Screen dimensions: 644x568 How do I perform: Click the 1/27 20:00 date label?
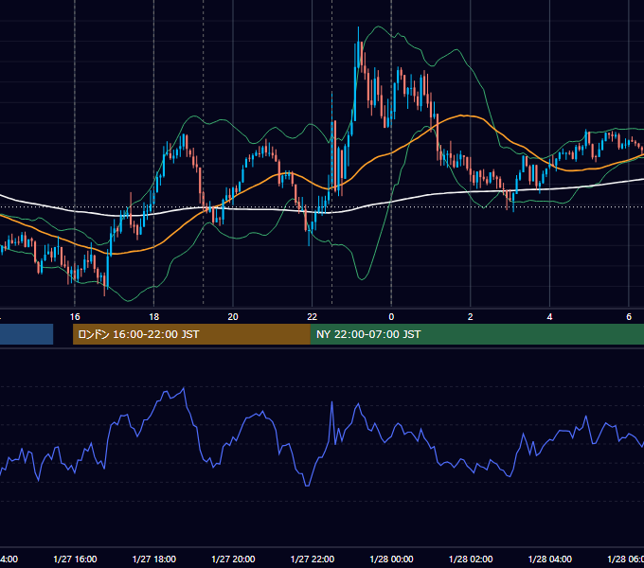point(233,559)
